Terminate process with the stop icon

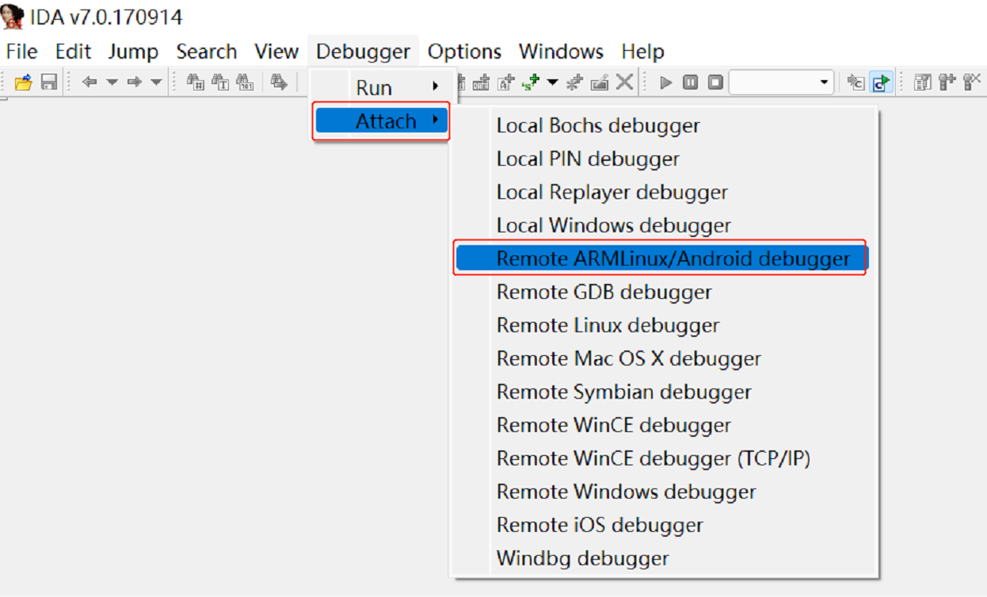(x=715, y=82)
